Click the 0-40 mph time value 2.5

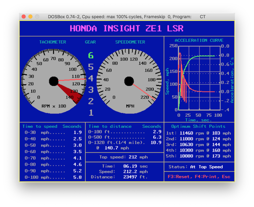click(77, 139)
